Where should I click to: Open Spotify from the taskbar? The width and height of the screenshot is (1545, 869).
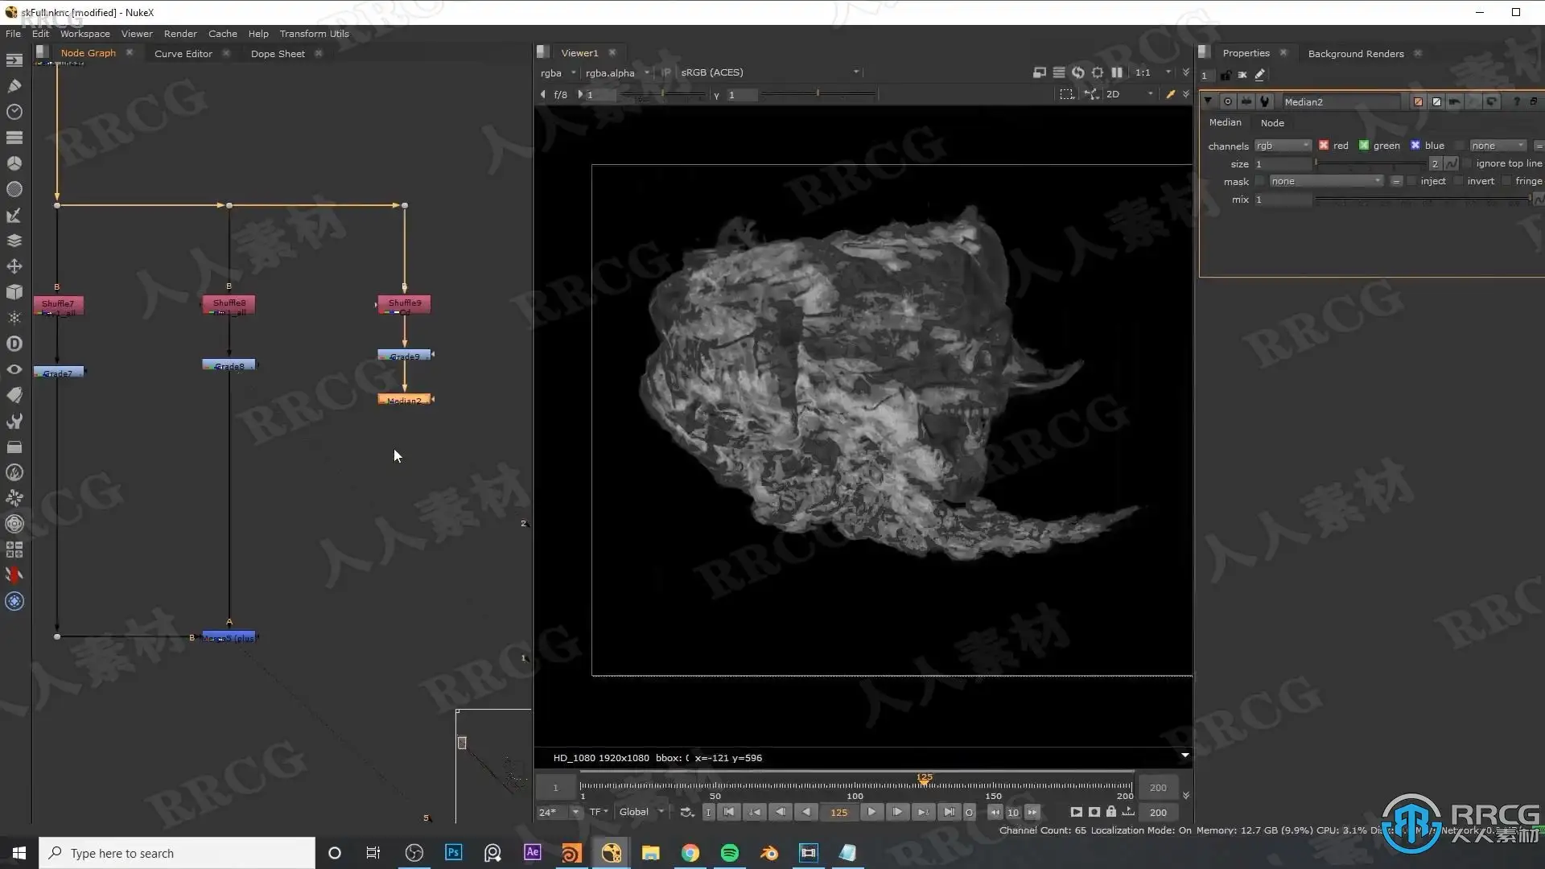pyautogui.click(x=729, y=853)
